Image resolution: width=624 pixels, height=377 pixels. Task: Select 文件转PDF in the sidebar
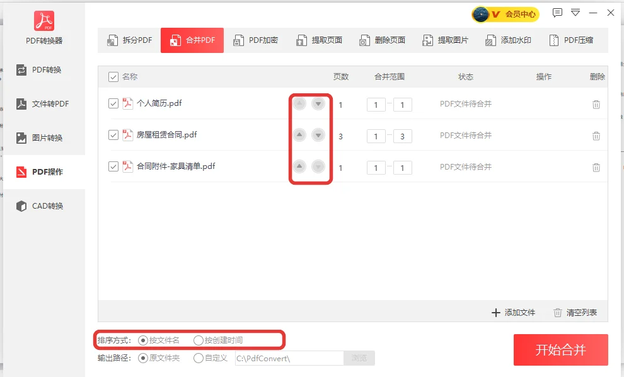tap(44, 104)
